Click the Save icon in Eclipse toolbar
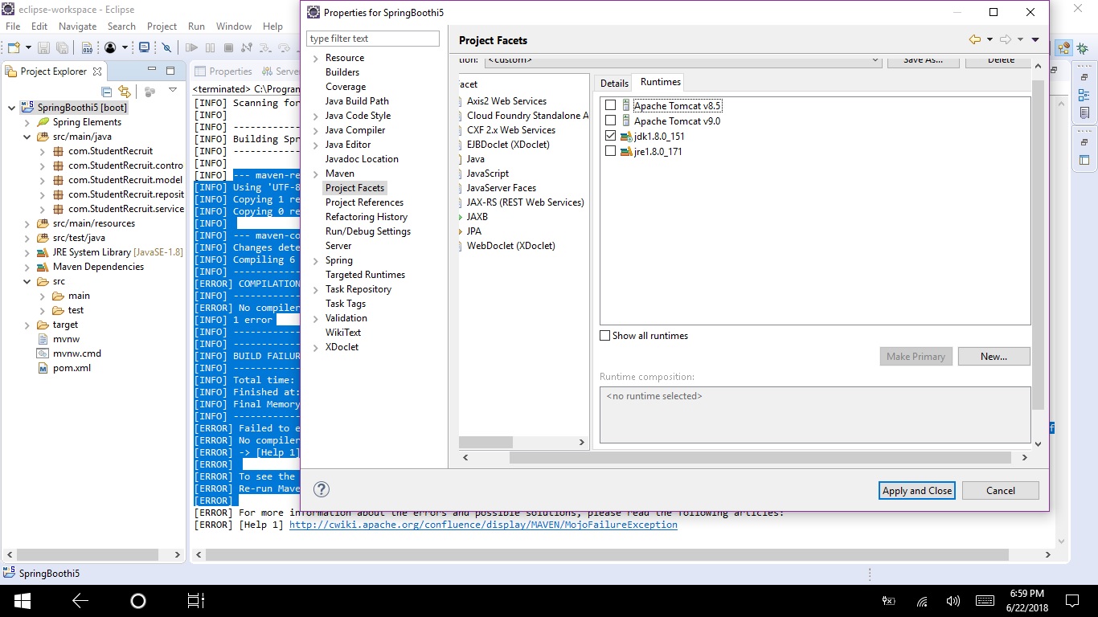This screenshot has height=617, width=1098. [43, 48]
